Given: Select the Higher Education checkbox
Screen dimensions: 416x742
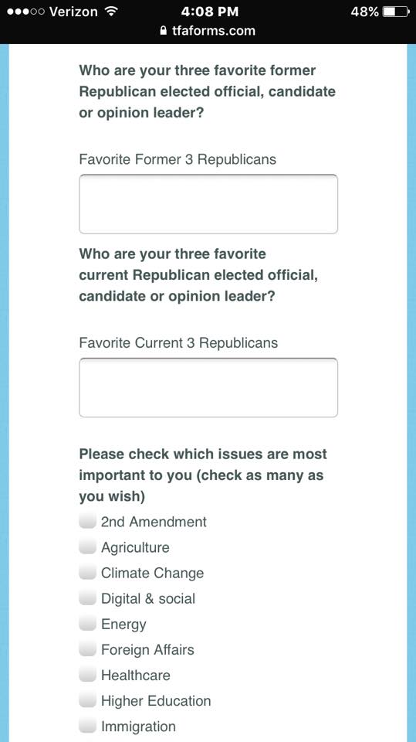Looking at the screenshot, I should click(x=87, y=700).
